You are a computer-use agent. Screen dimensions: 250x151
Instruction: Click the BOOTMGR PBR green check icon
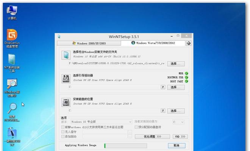coord(186,77)
